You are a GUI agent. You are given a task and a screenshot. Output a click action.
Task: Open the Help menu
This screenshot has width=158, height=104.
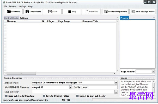[x=30, y=7]
